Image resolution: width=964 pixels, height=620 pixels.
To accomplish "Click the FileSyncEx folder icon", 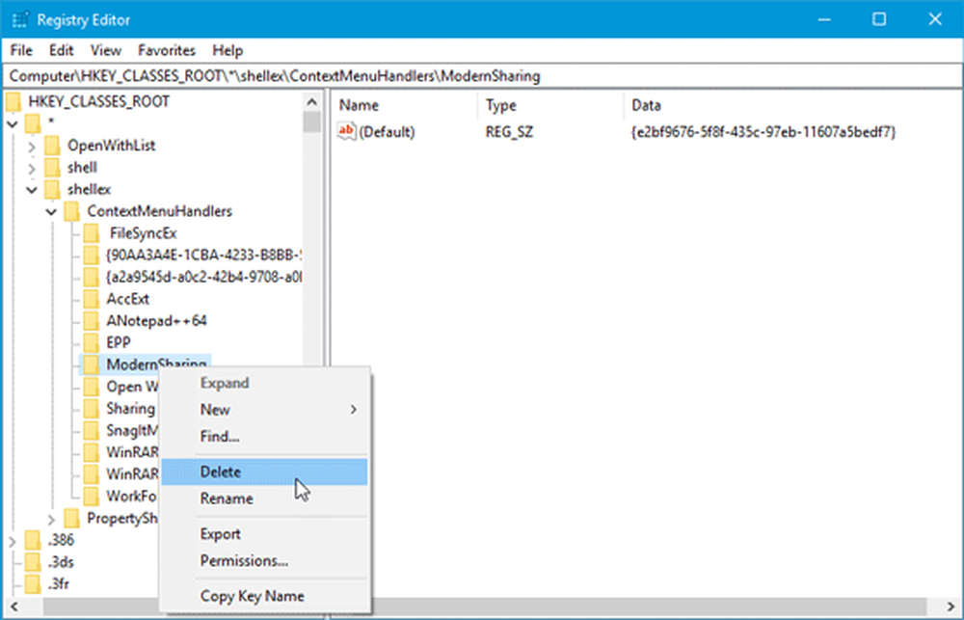I will point(92,233).
